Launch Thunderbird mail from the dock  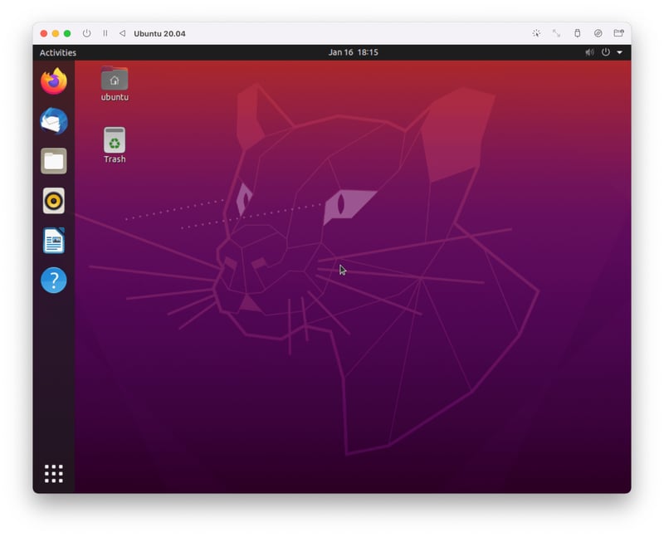54,121
